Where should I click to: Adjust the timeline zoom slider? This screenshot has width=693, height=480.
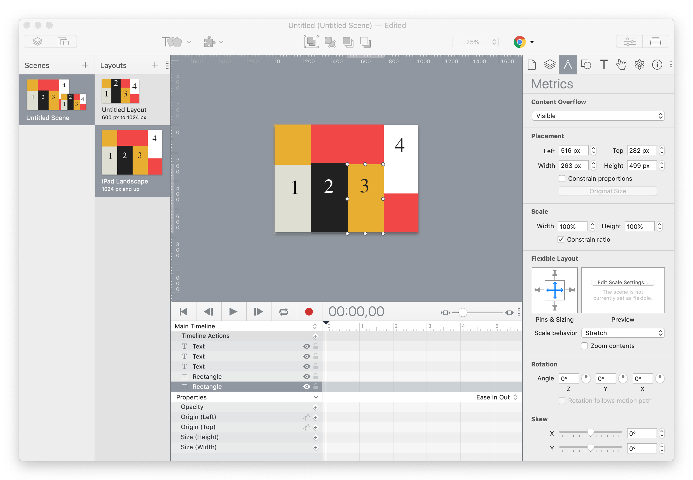pyautogui.click(x=478, y=313)
